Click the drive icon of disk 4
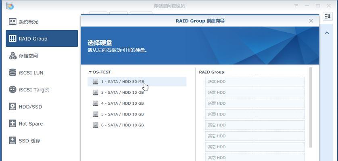 (x=96, y=103)
